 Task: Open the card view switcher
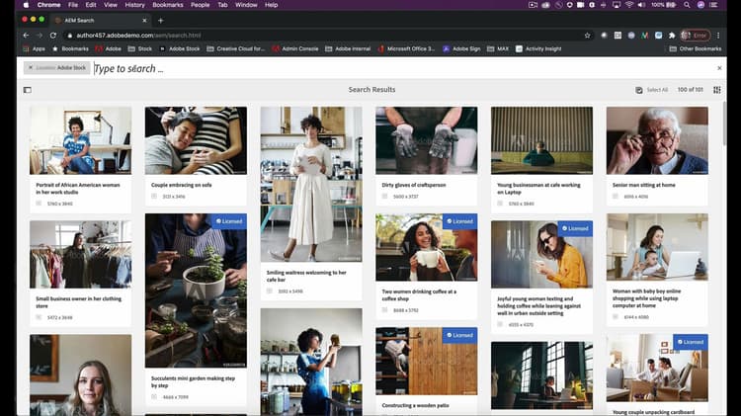click(717, 90)
